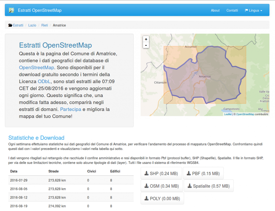Navigate to Rieti via the breadcrumb
The height and width of the screenshot is (211, 275).
45,25
